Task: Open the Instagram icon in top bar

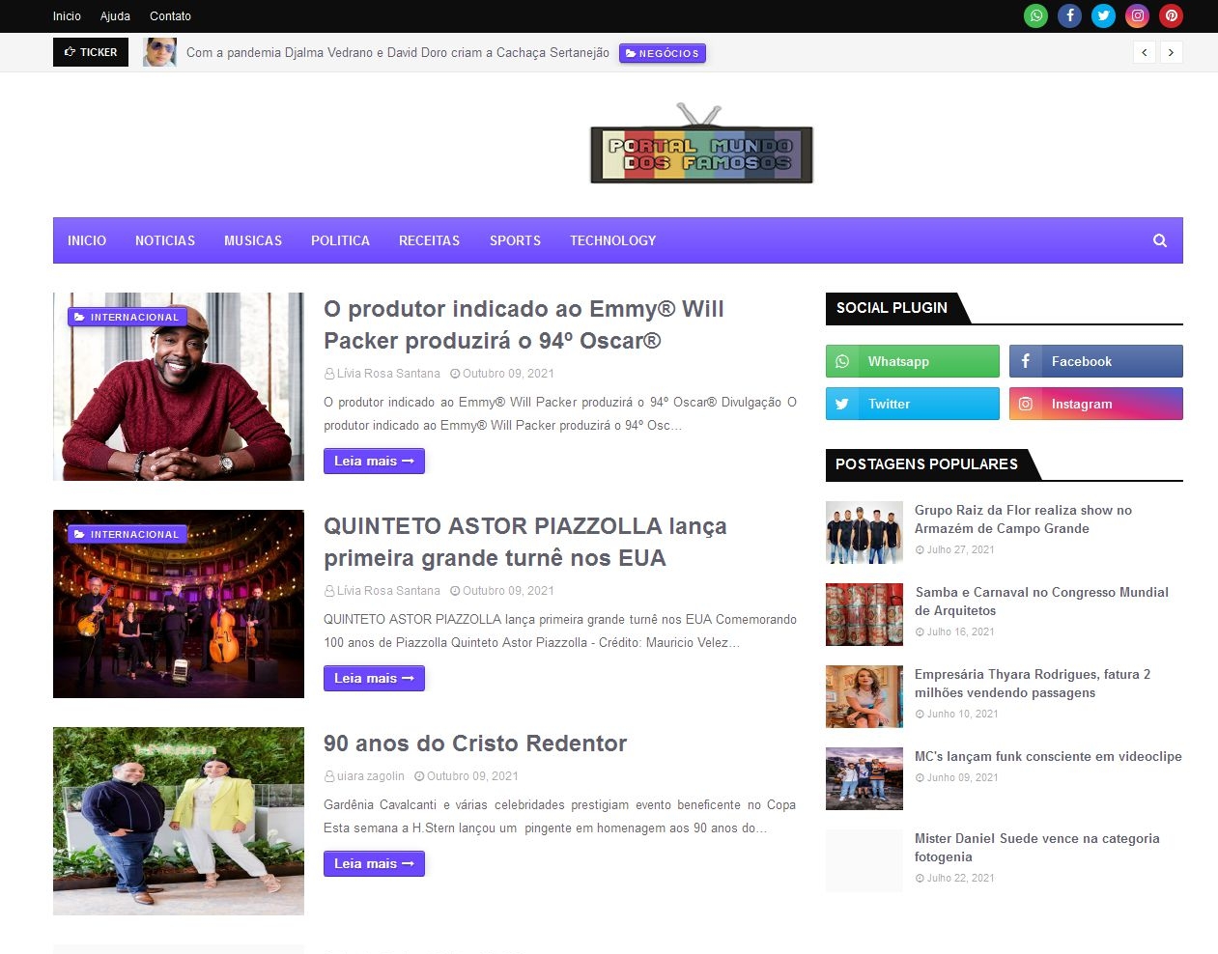Action: click(1137, 15)
